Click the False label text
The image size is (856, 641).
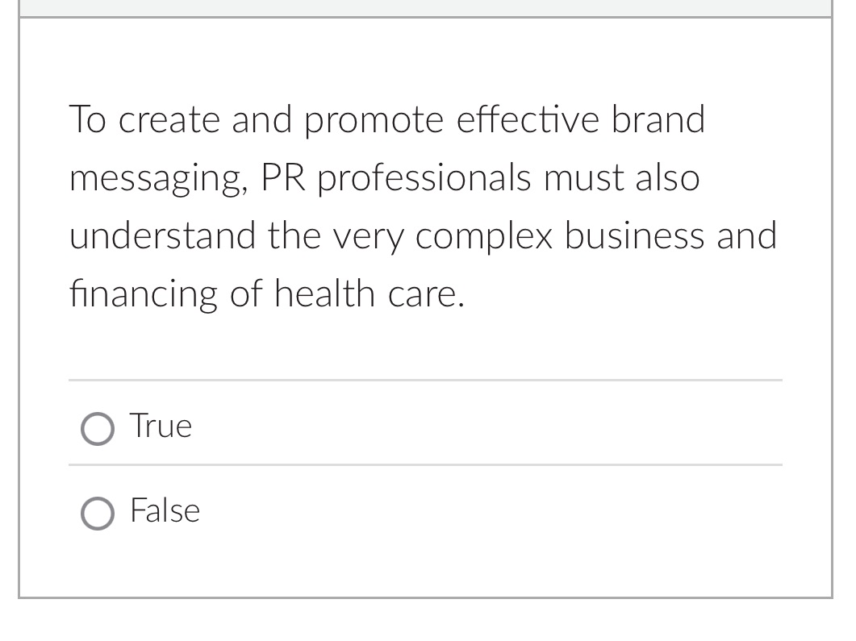[x=165, y=510]
